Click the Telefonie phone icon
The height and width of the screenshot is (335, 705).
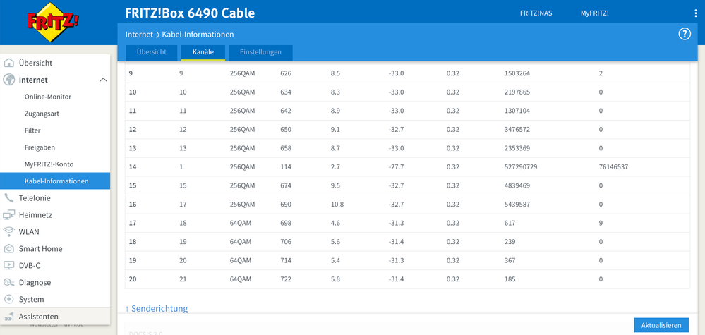[9, 198]
